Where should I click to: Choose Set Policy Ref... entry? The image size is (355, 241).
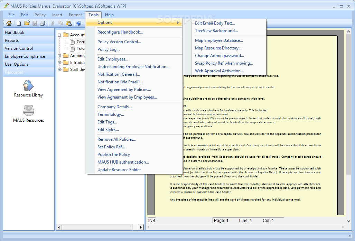tap(134, 147)
